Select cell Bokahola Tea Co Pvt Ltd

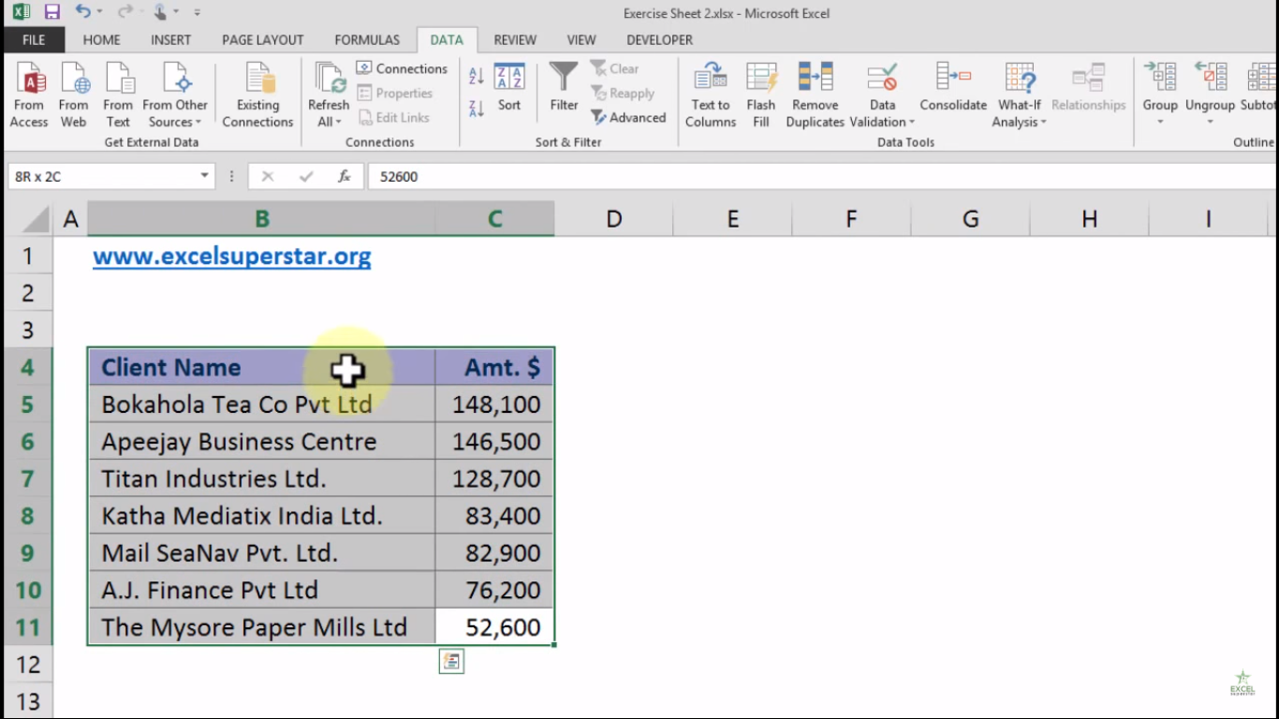click(261, 404)
